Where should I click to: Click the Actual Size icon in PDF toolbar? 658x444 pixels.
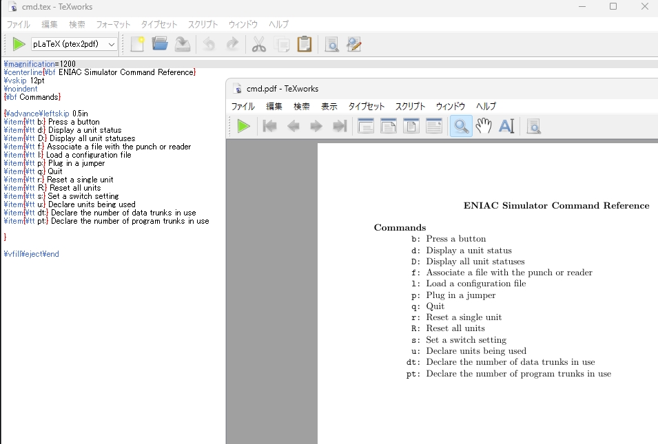tap(366, 126)
